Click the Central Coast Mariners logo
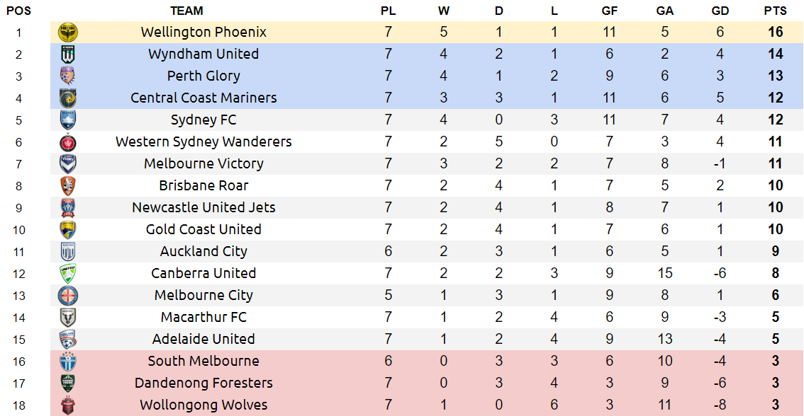This screenshot has height=416, width=804. click(x=68, y=98)
